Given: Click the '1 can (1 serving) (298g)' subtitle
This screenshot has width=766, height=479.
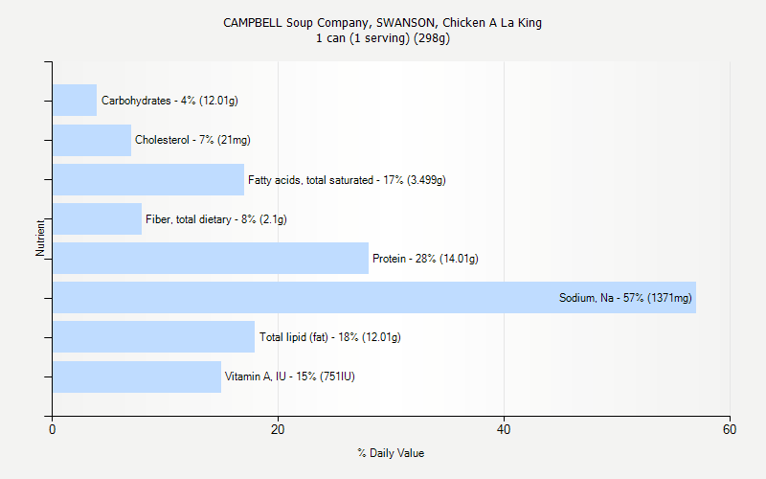Looking at the screenshot, I should (x=383, y=38).
